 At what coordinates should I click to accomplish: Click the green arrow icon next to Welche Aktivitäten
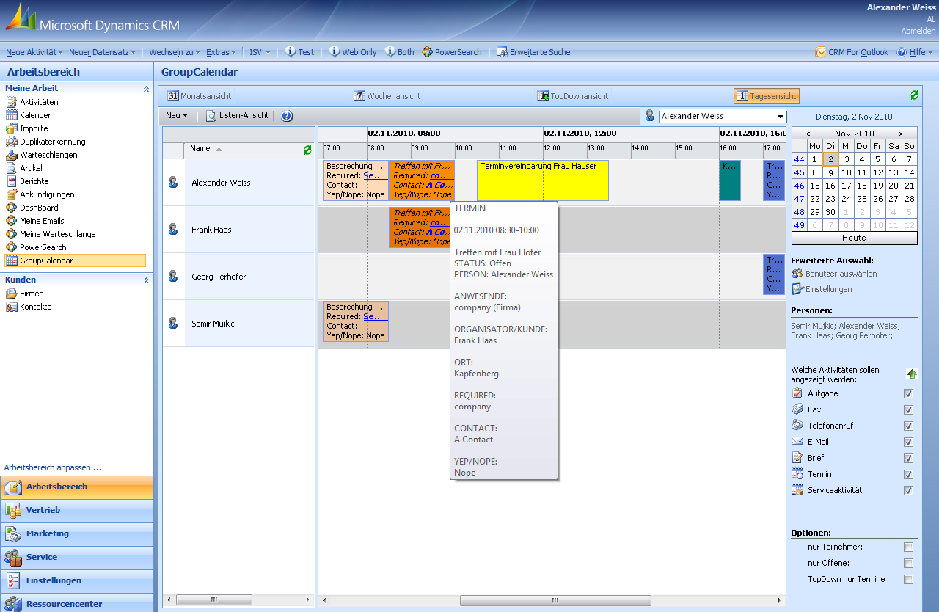tap(912, 374)
